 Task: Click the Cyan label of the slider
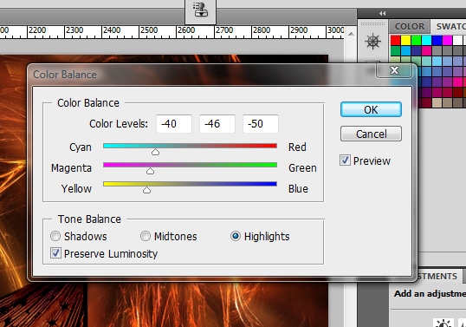tap(81, 147)
